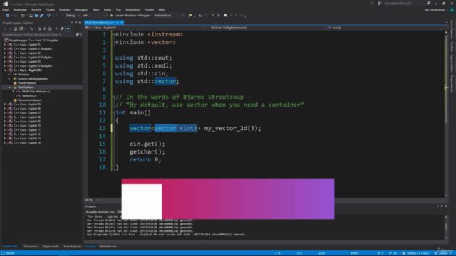
Task: Open the project scope dropdown Kapitel 04
Action: (x=145, y=28)
